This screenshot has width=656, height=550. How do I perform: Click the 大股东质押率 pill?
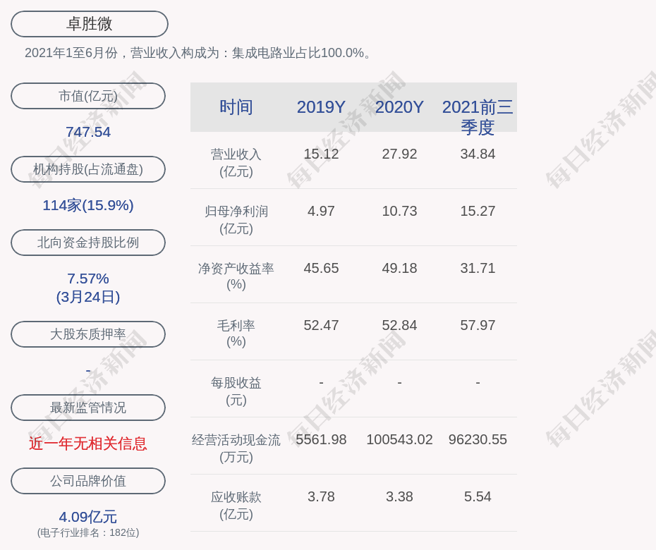pos(88,334)
